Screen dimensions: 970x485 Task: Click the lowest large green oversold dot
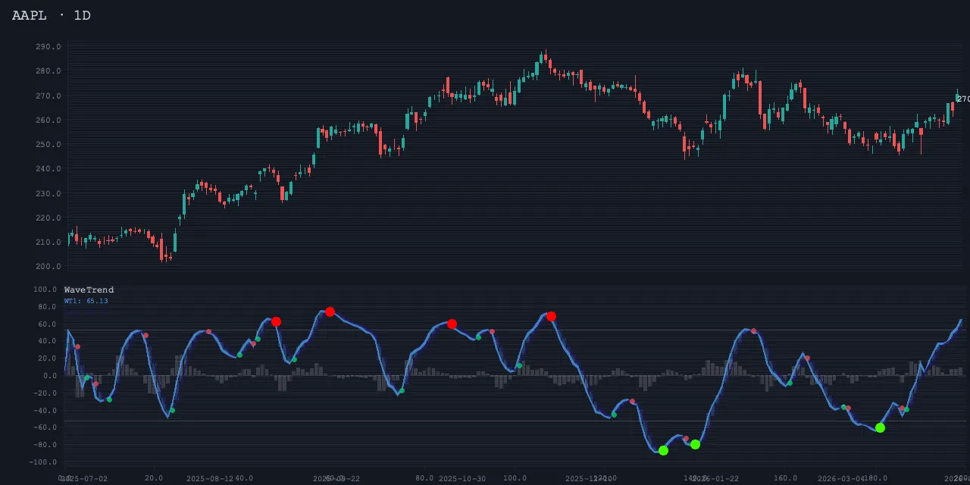[663, 451]
